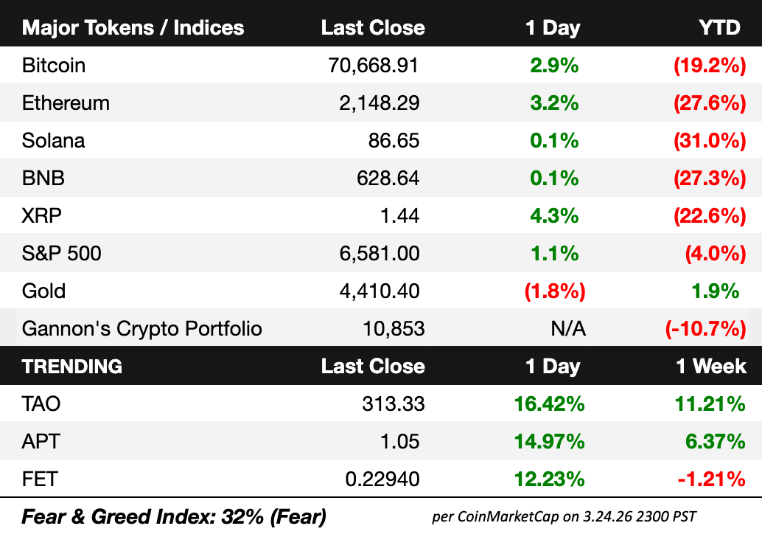The image size is (762, 537).
Task: Select the TAO trending token
Action: click(x=41, y=404)
